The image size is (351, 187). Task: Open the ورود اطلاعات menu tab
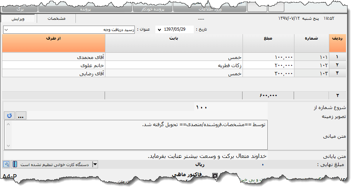coord(210,9)
